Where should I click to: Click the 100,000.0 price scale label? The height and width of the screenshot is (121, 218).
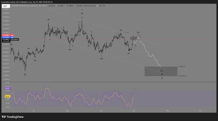(x=6, y=68)
